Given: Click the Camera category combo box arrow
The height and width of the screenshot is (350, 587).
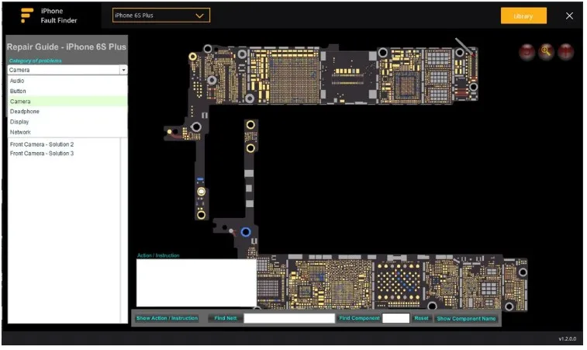Looking at the screenshot, I should (123, 70).
